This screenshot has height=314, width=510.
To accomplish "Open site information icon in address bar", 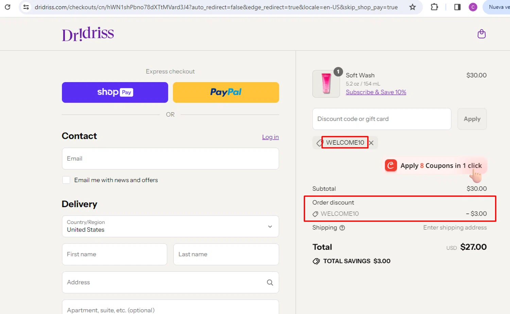I will point(26,7).
